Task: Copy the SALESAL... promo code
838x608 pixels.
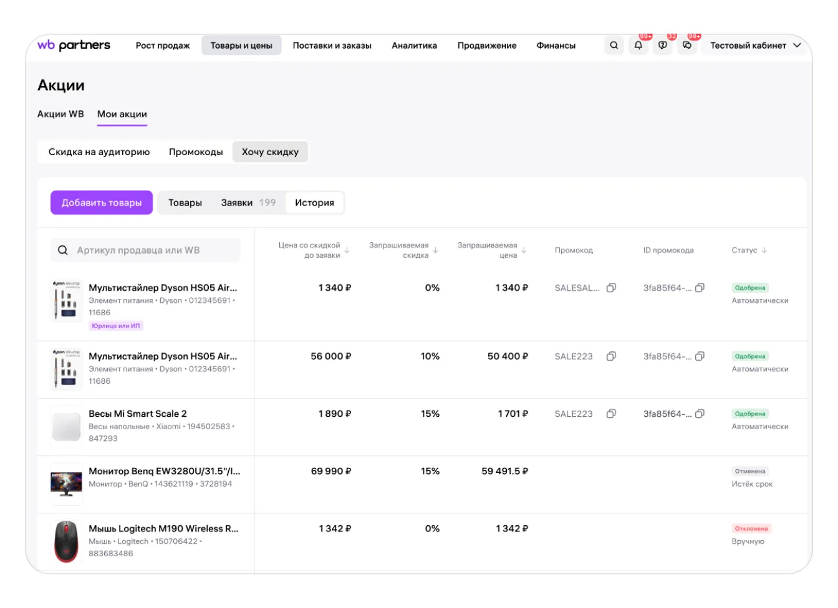Action: coord(612,288)
